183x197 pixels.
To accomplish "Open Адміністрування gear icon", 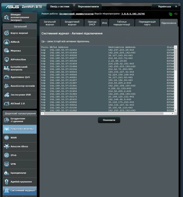I will point(7,182).
